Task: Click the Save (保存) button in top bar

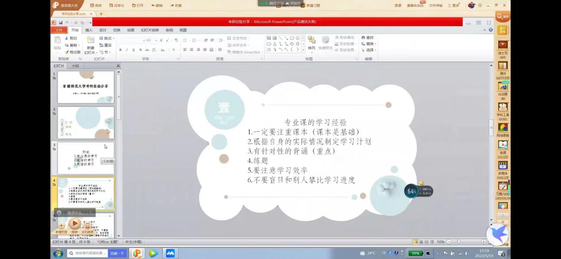Action: [96, 5]
